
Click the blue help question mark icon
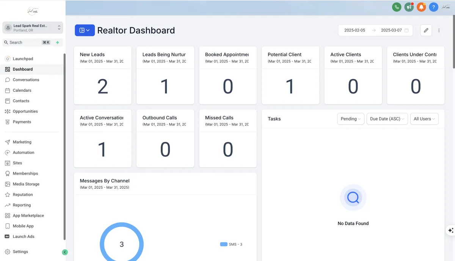click(x=433, y=7)
